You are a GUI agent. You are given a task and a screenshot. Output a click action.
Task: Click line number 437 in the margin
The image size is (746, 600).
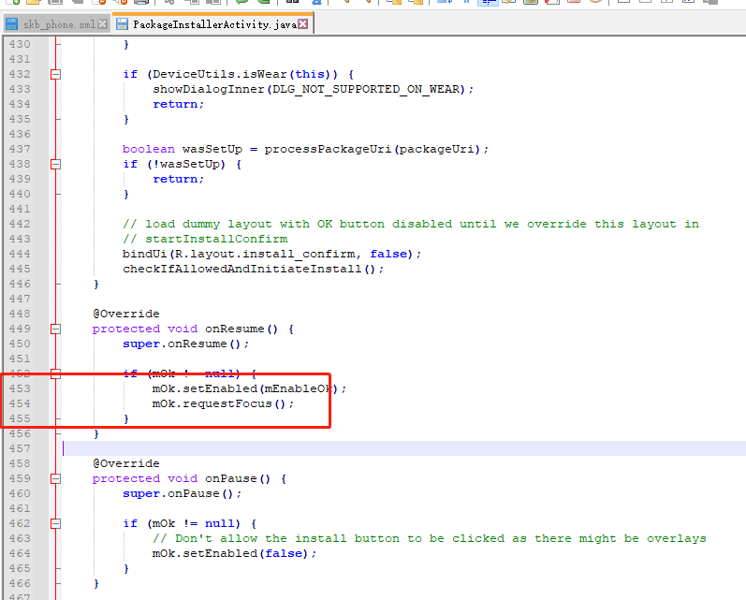pos(20,149)
